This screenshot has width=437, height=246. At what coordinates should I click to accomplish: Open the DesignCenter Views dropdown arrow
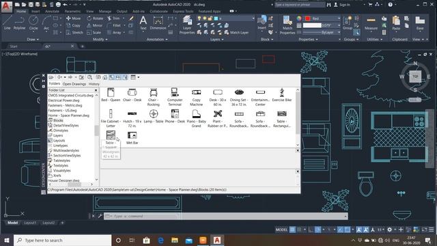pos(139,77)
